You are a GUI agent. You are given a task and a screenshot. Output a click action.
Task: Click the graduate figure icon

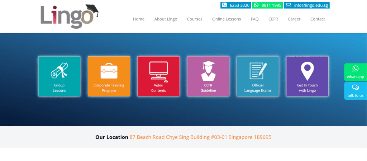click(x=208, y=71)
